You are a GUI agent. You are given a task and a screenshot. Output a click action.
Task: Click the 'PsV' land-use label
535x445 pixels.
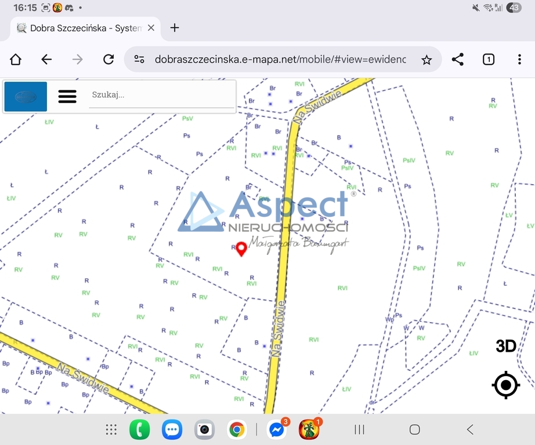click(187, 118)
